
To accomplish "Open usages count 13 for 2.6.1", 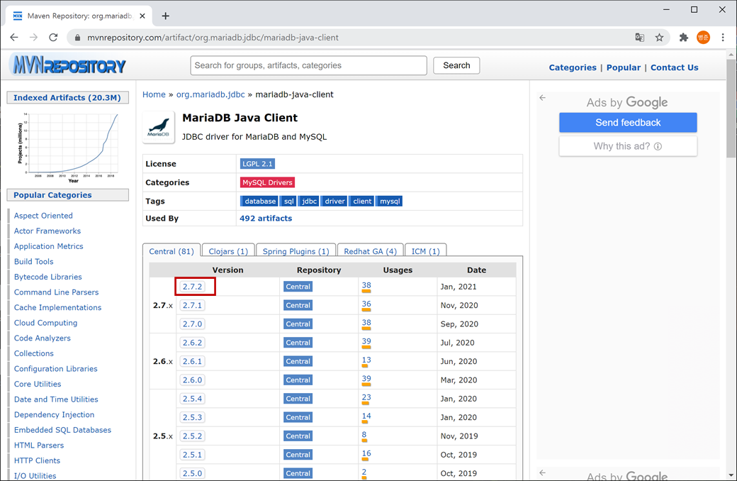I will [366, 360].
